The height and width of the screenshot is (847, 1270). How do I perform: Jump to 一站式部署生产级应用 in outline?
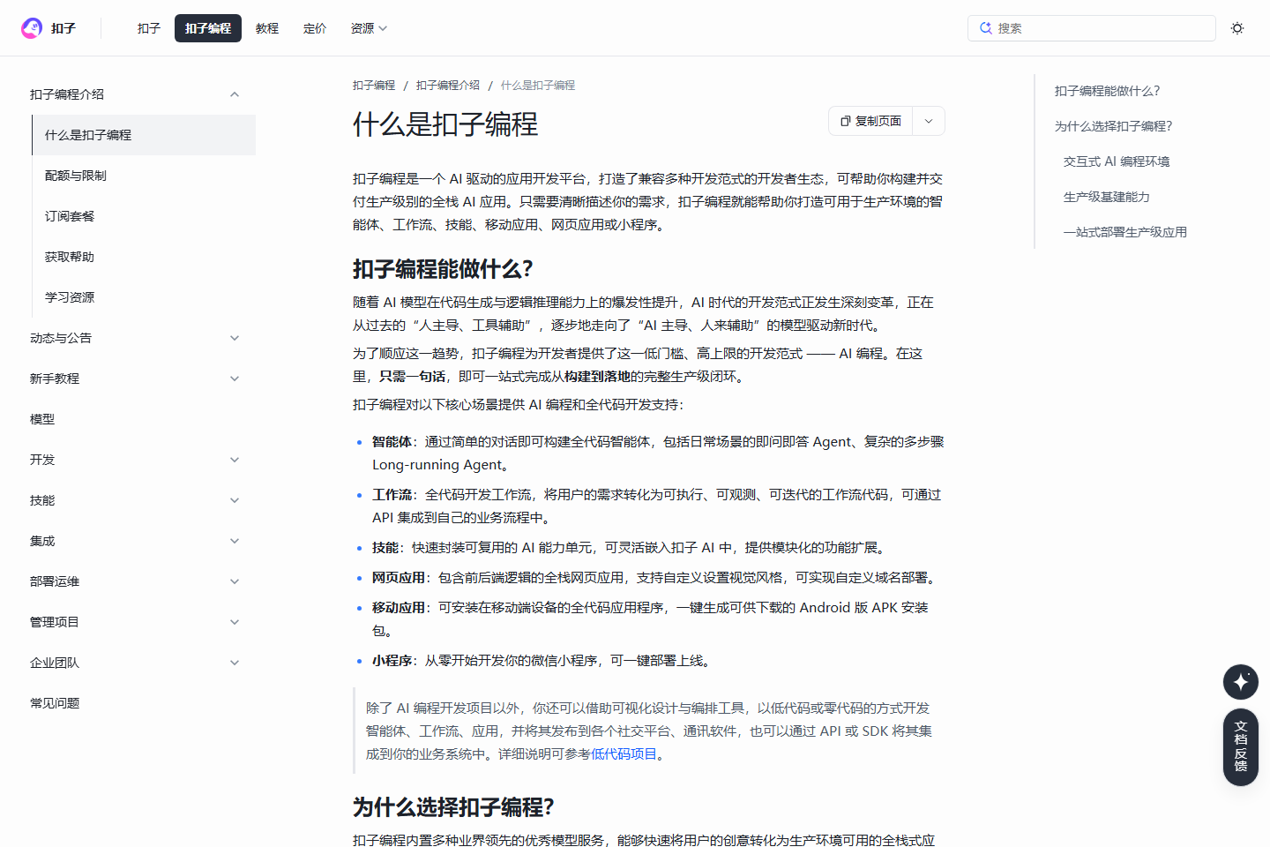point(1125,232)
